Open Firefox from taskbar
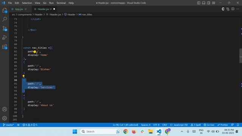 point(134,131)
